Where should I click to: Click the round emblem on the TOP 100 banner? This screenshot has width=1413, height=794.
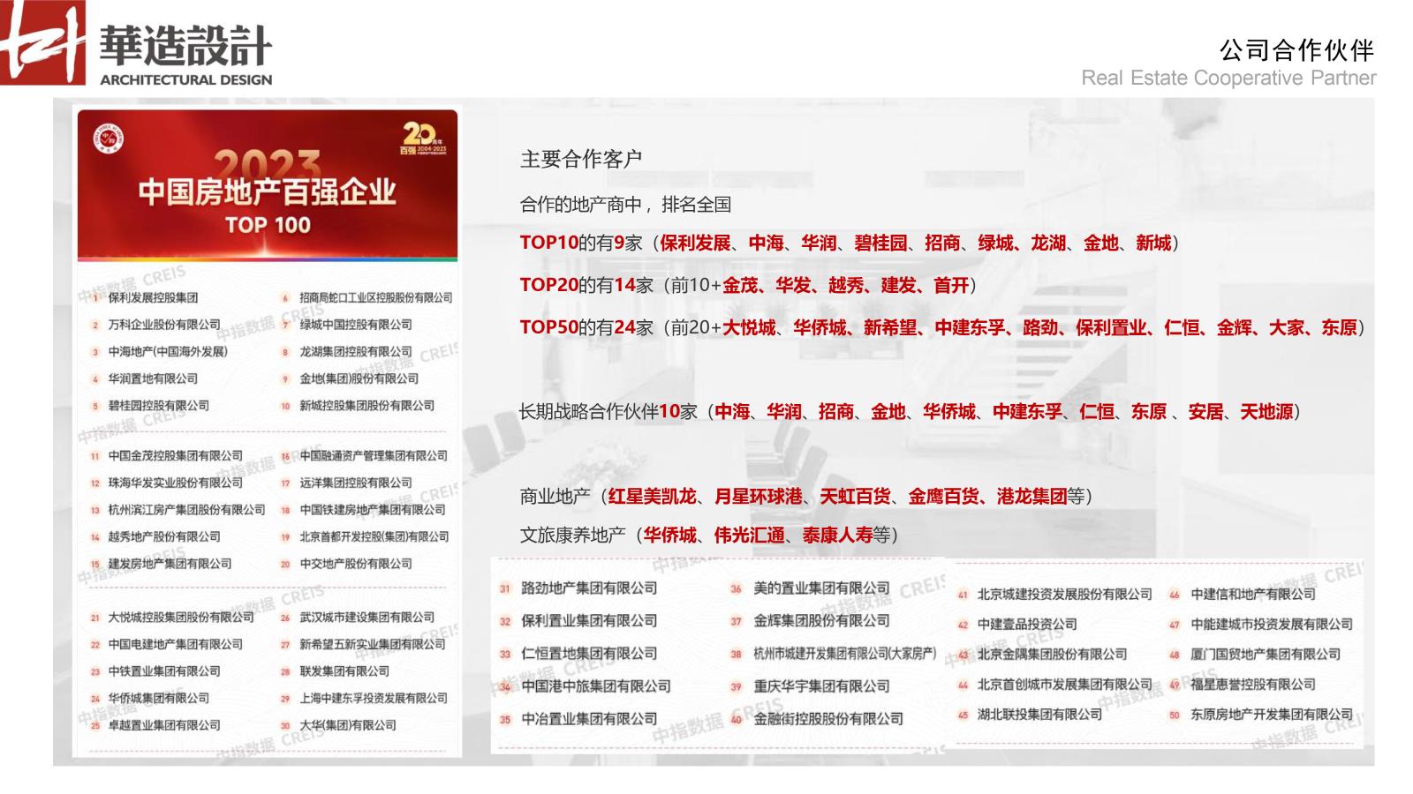click(x=109, y=139)
